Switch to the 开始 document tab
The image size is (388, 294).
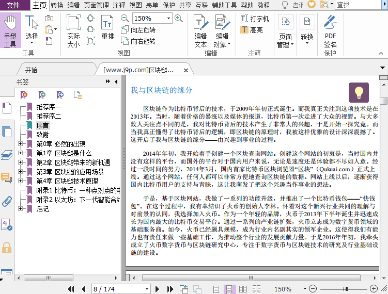click(31, 70)
